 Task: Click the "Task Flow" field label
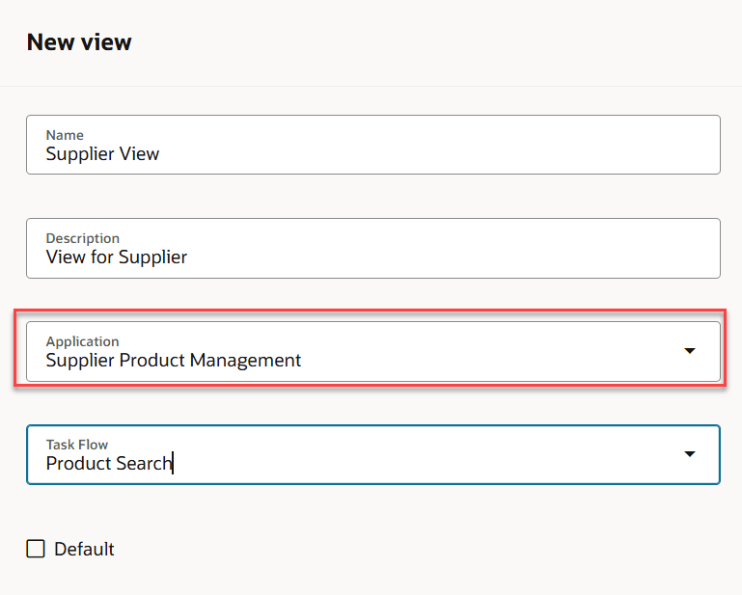[x=77, y=445]
